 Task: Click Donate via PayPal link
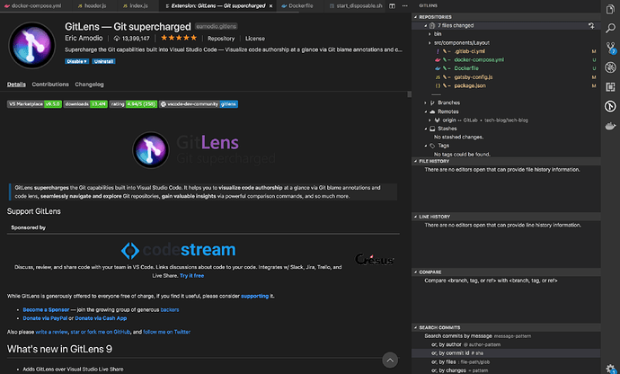click(x=45, y=318)
